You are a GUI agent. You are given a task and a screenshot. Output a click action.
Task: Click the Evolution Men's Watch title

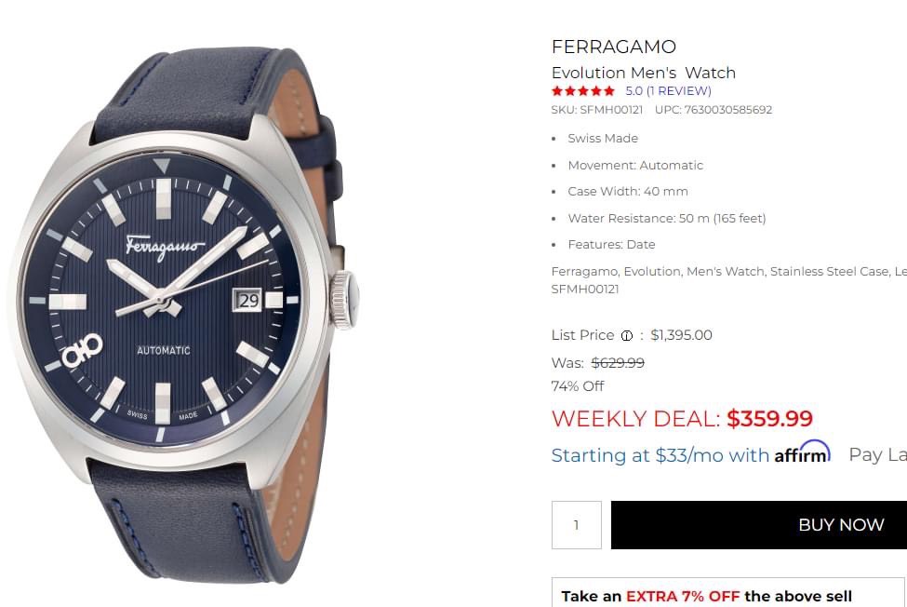643,73
